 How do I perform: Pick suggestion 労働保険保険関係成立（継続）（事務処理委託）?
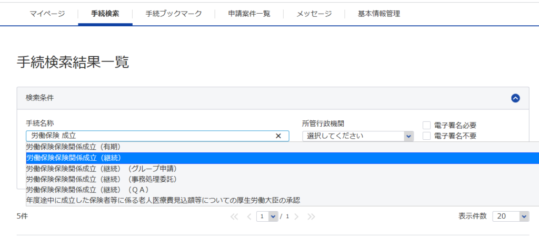click(101, 179)
